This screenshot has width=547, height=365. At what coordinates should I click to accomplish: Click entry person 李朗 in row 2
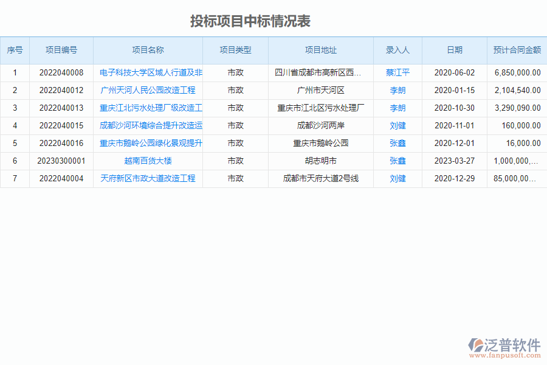[397, 90]
